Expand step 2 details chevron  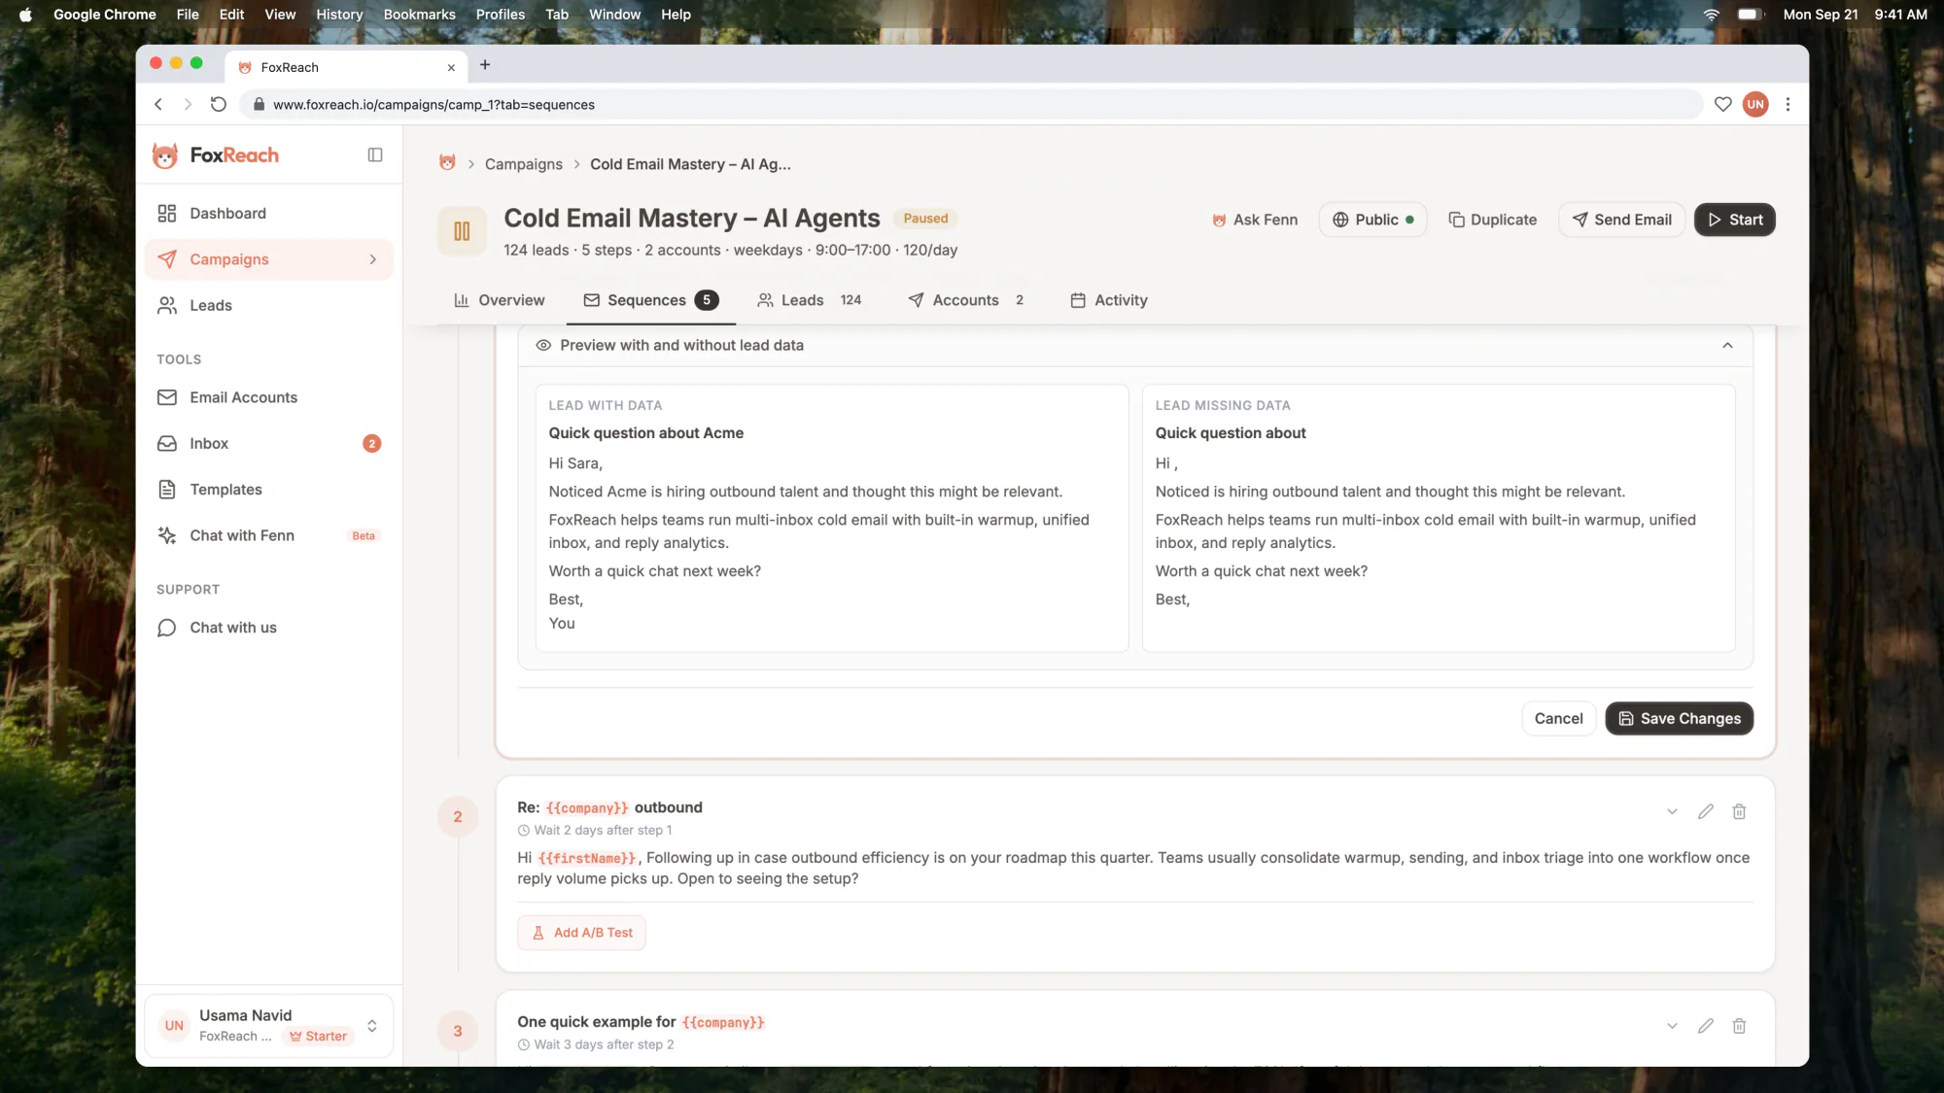[1672, 811]
